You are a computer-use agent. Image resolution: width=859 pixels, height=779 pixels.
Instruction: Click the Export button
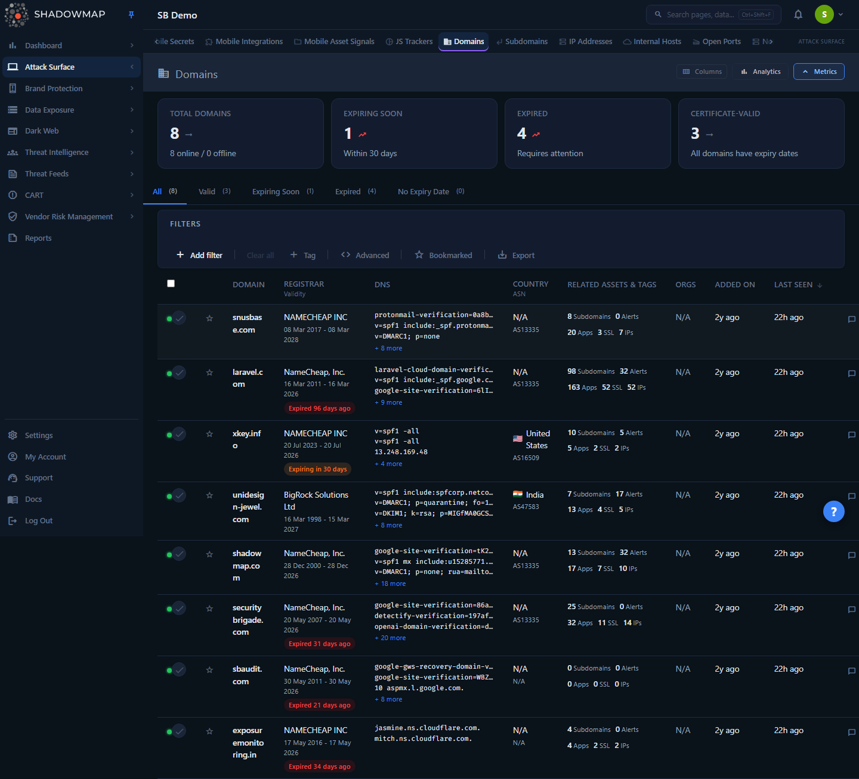[517, 255]
